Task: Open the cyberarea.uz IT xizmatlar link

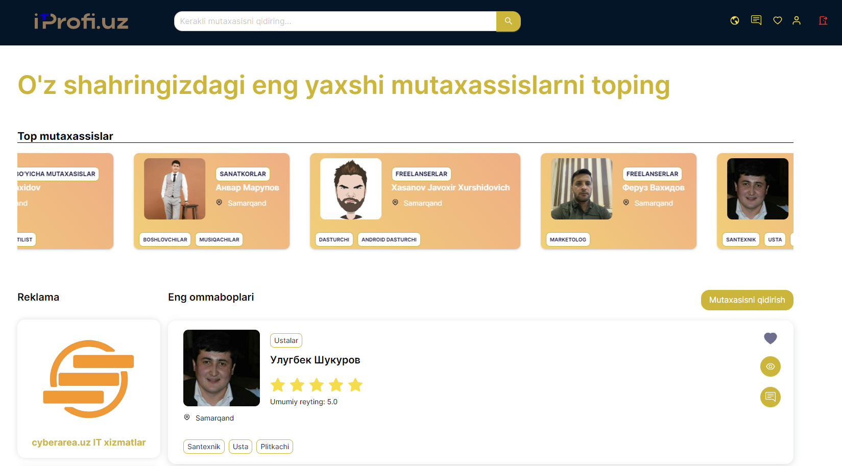Action: point(89,443)
